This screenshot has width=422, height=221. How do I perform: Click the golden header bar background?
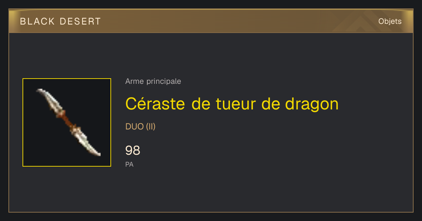click(211, 21)
